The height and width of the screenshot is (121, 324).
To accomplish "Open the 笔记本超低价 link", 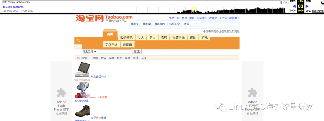I will click(x=82, y=80).
